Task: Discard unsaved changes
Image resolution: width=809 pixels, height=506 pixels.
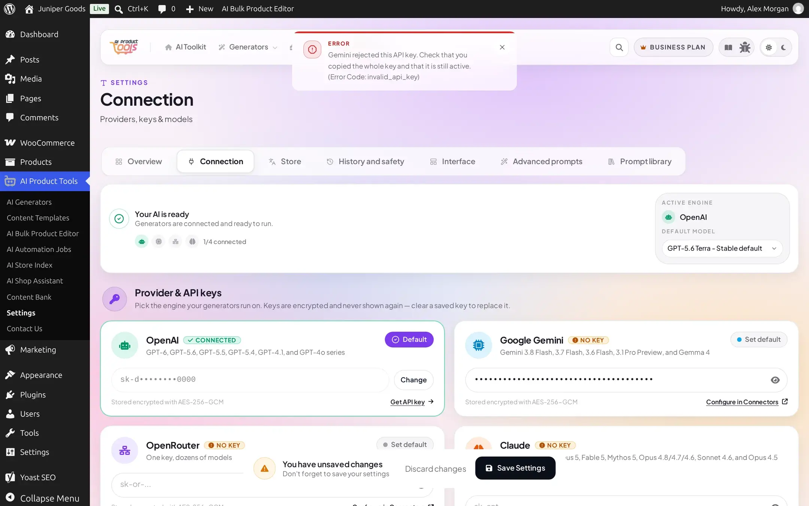Action: point(436,469)
